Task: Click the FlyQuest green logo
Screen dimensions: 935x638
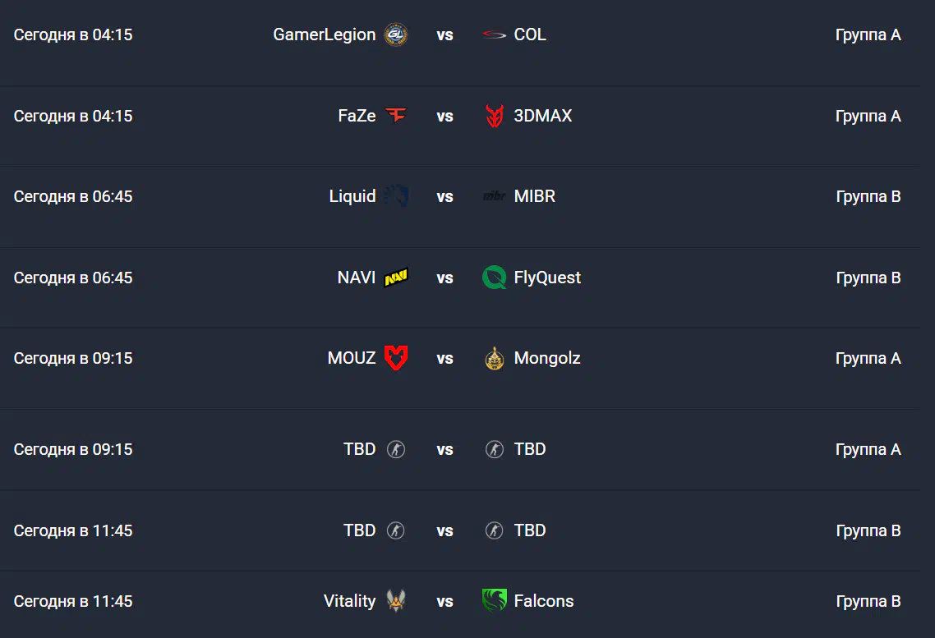Action: [x=495, y=278]
